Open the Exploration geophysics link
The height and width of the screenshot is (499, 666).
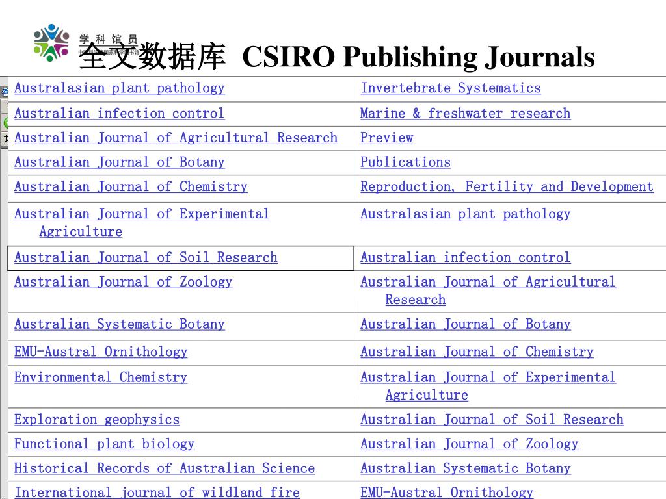coord(97,420)
